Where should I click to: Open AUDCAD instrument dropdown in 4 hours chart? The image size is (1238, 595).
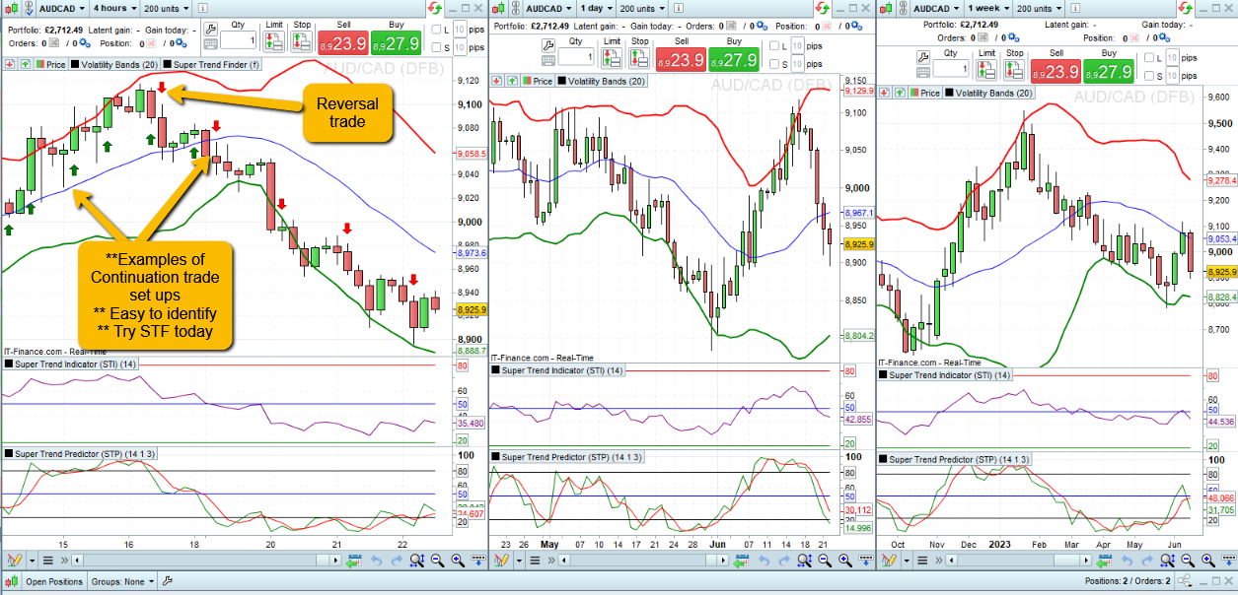point(61,8)
